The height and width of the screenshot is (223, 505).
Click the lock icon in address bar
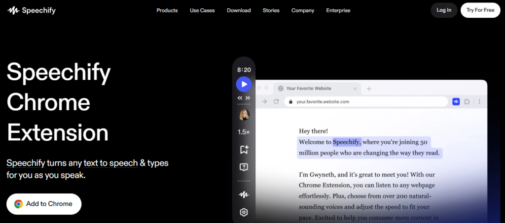[291, 101]
